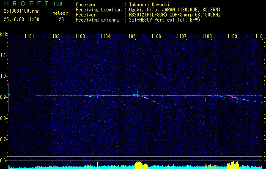
Task: Click the timestamp 25.10.03 11:00
Action: [x=22, y=19]
